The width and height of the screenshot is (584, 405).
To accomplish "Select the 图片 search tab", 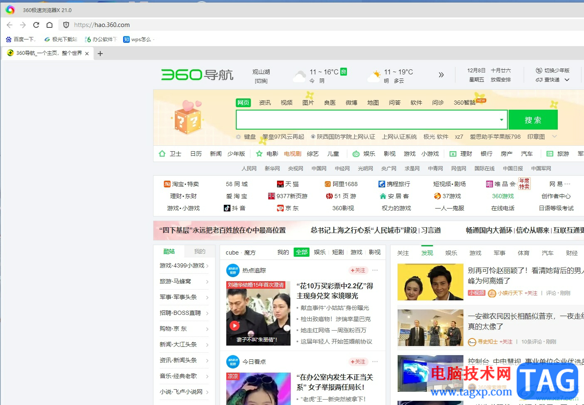I will coord(308,103).
